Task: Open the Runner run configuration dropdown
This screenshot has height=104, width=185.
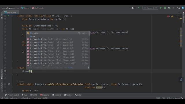Action: point(150,8)
